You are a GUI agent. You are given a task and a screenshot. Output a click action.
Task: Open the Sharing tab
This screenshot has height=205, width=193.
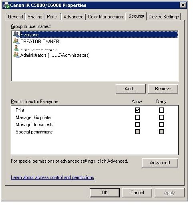click(35, 17)
